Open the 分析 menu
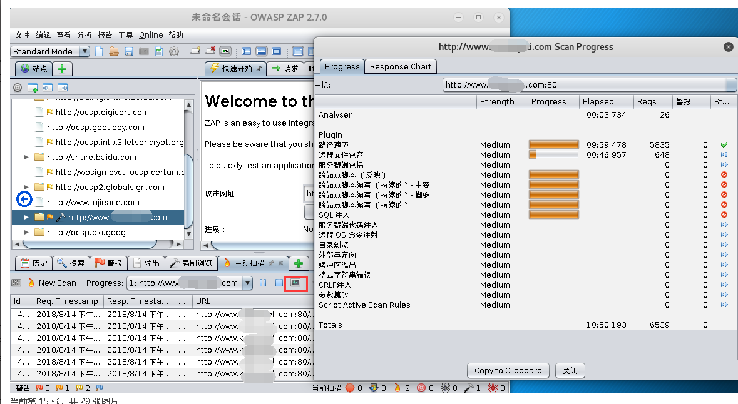 click(85, 35)
